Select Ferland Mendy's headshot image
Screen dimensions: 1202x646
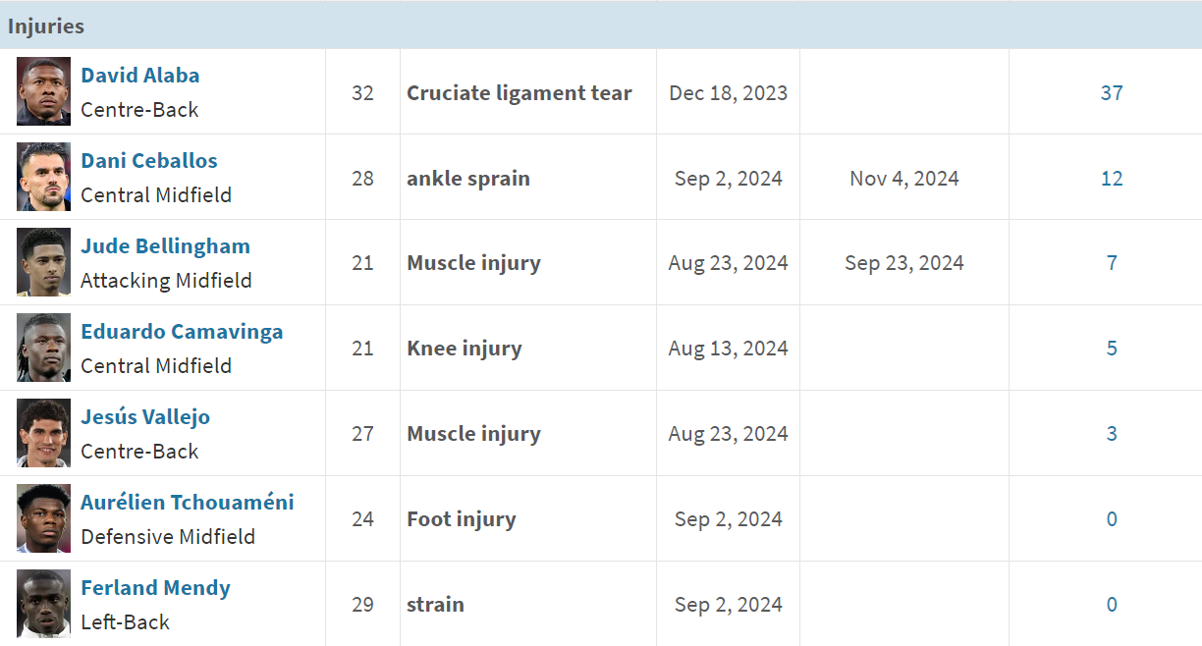tap(43, 604)
